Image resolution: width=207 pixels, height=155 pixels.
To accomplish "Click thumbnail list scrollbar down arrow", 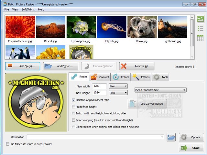I will tap(192, 57).
